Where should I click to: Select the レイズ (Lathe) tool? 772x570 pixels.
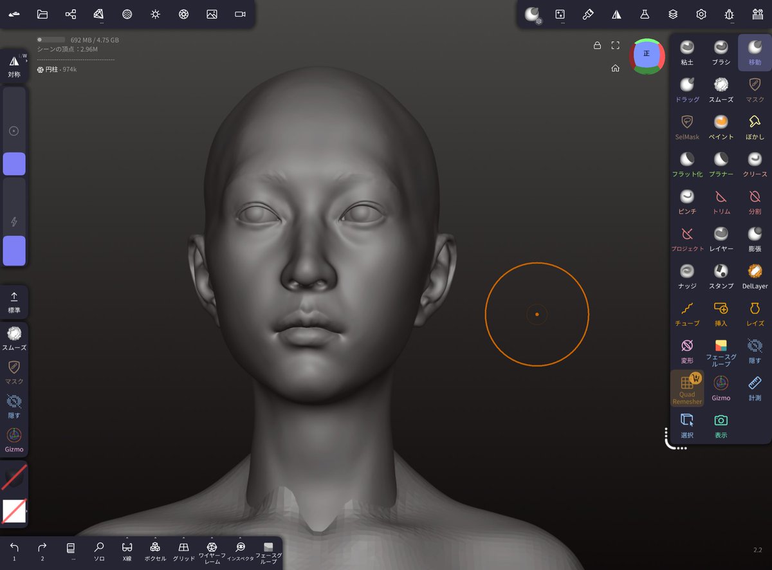(x=755, y=313)
